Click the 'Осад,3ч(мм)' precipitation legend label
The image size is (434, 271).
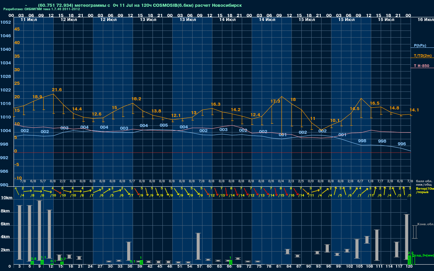pos(423,255)
